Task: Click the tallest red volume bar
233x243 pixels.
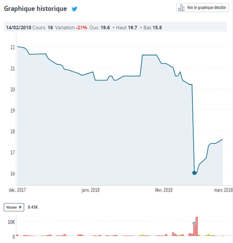Action: point(197,226)
